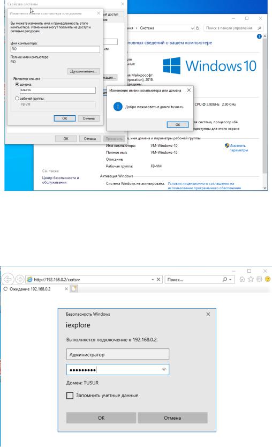Click the "Домен: TUSUR" text
The height and width of the screenshot is (447, 272).
82,383
